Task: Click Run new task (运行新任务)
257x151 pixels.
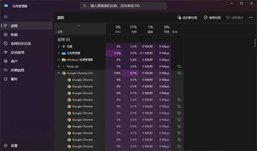Action: tap(187, 18)
